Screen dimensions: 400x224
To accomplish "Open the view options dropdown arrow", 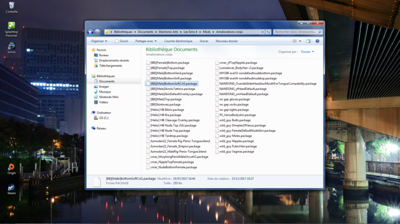I will (300, 41).
